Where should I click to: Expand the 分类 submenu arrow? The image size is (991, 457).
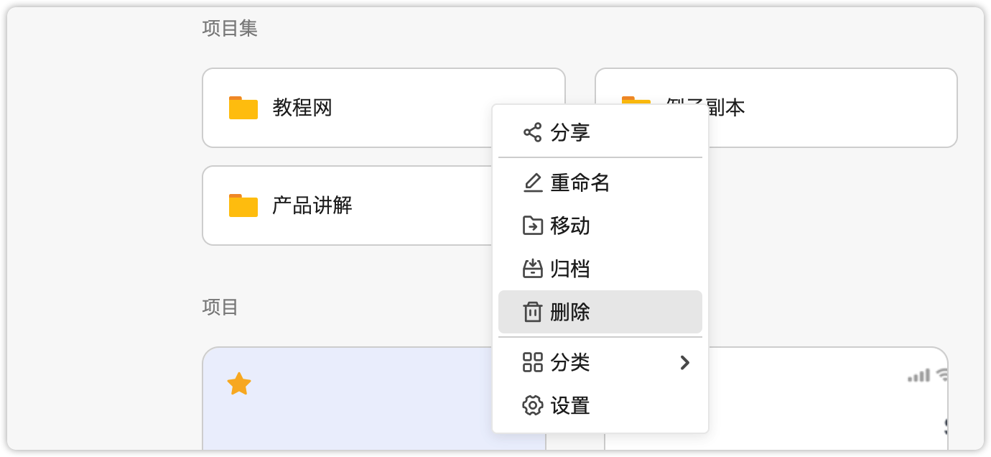pyautogui.click(x=684, y=363)
